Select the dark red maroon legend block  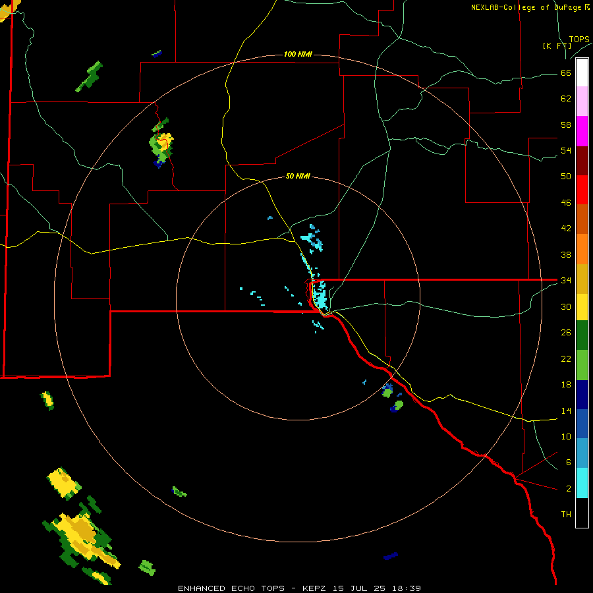[582, 161]
